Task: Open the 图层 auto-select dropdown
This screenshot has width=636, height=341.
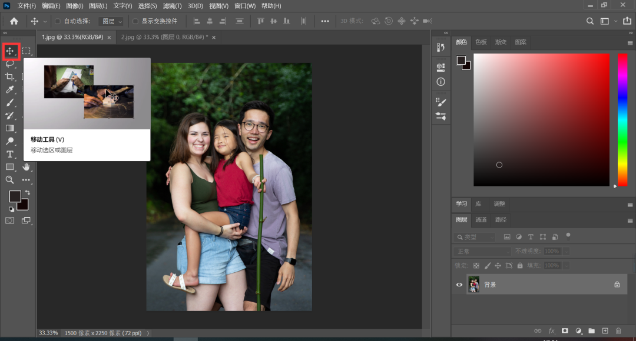Action: 111,21
